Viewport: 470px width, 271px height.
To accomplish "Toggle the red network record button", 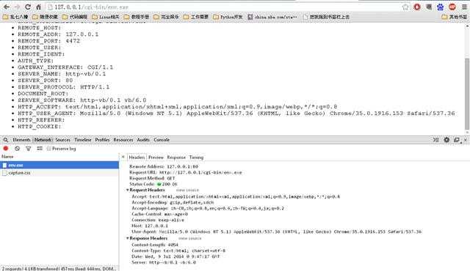I will [x=6, y=149].
